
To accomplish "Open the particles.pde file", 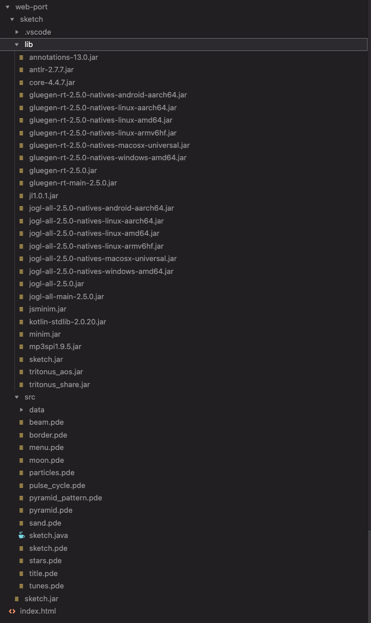I will 51,473.
